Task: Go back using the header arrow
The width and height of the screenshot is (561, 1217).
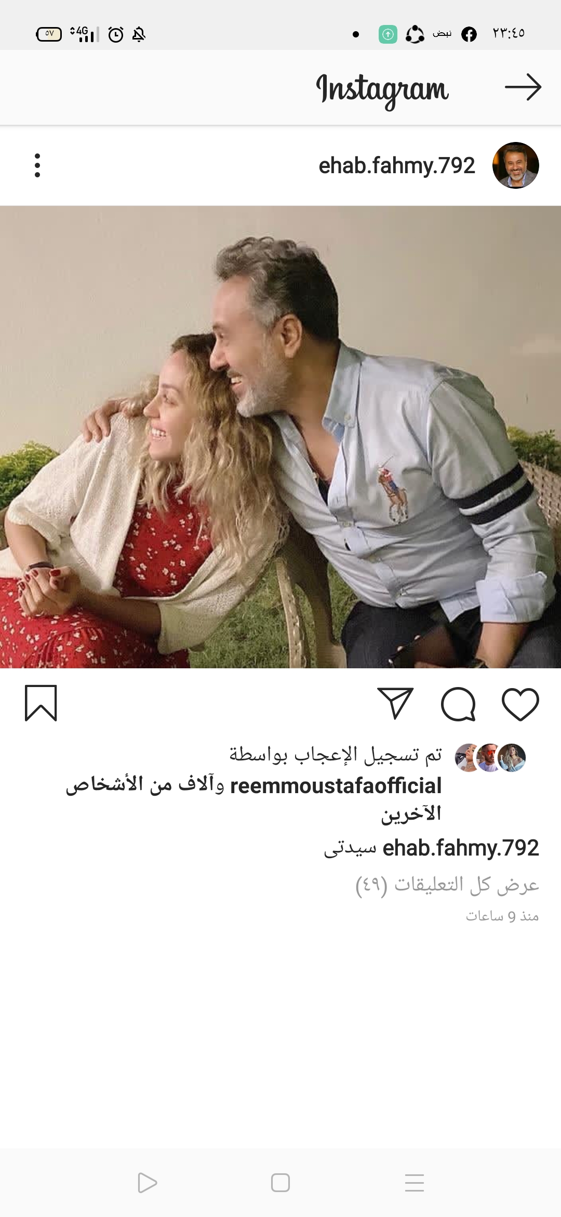Action: coord(523,87)
